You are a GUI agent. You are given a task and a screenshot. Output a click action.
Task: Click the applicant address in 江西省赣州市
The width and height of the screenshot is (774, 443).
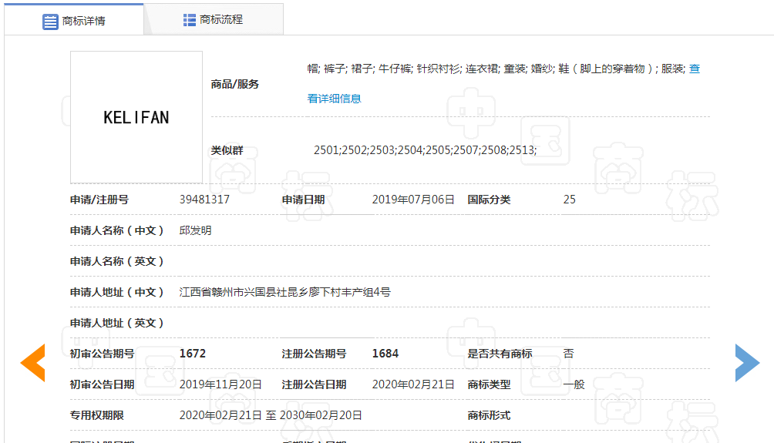(284, 292)
